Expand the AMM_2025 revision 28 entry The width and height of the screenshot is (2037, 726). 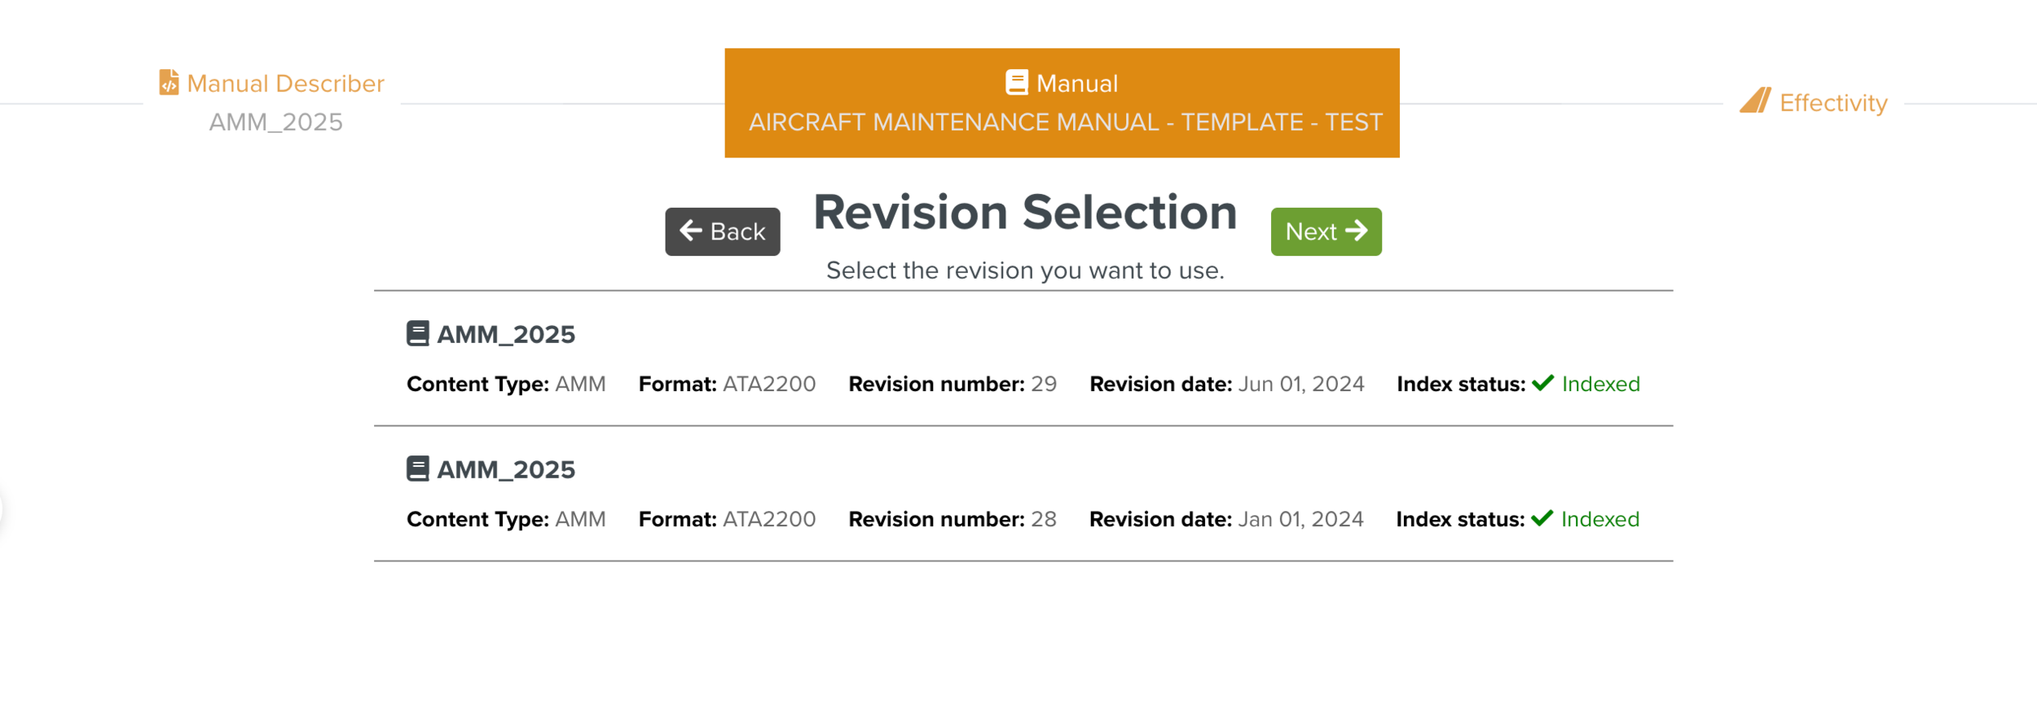click(x=505, y=469)
